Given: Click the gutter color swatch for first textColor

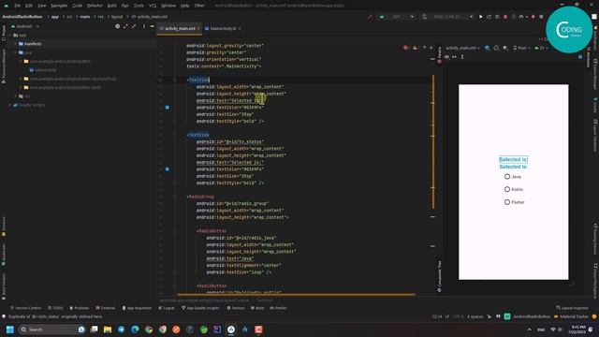Looking at the screenshot, I should tap(168, 108).
